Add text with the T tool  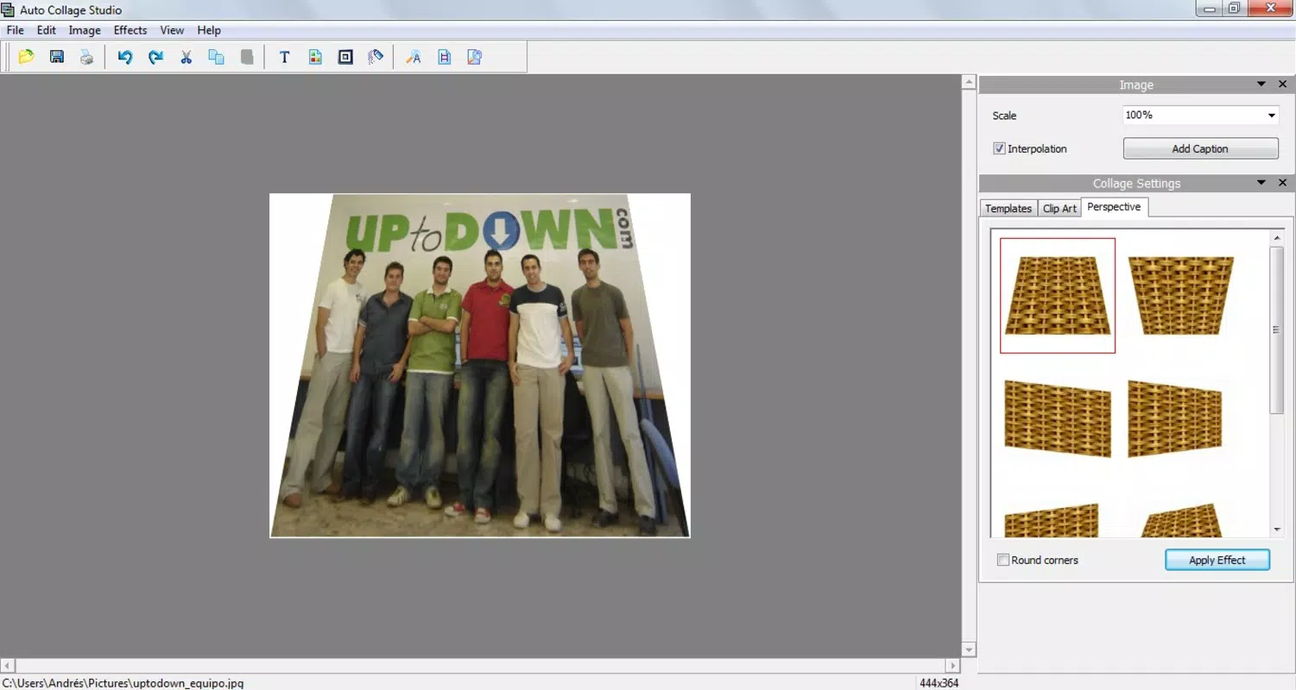click(x=284, y=57)
